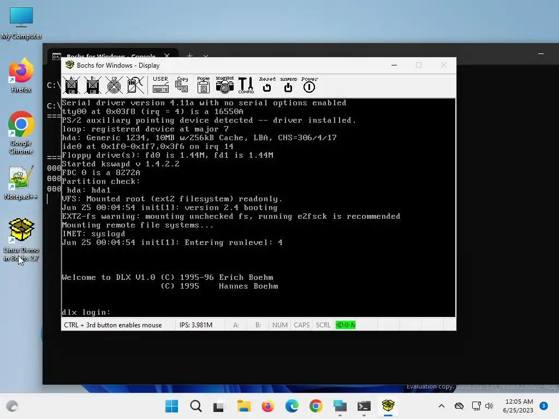
Task: Click the Power button in Bochs
Action: tap(309, 85)
